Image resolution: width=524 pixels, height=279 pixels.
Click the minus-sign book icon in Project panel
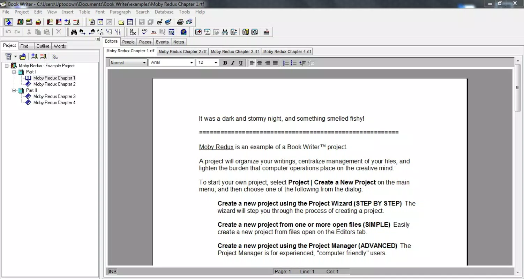[43, 56]
